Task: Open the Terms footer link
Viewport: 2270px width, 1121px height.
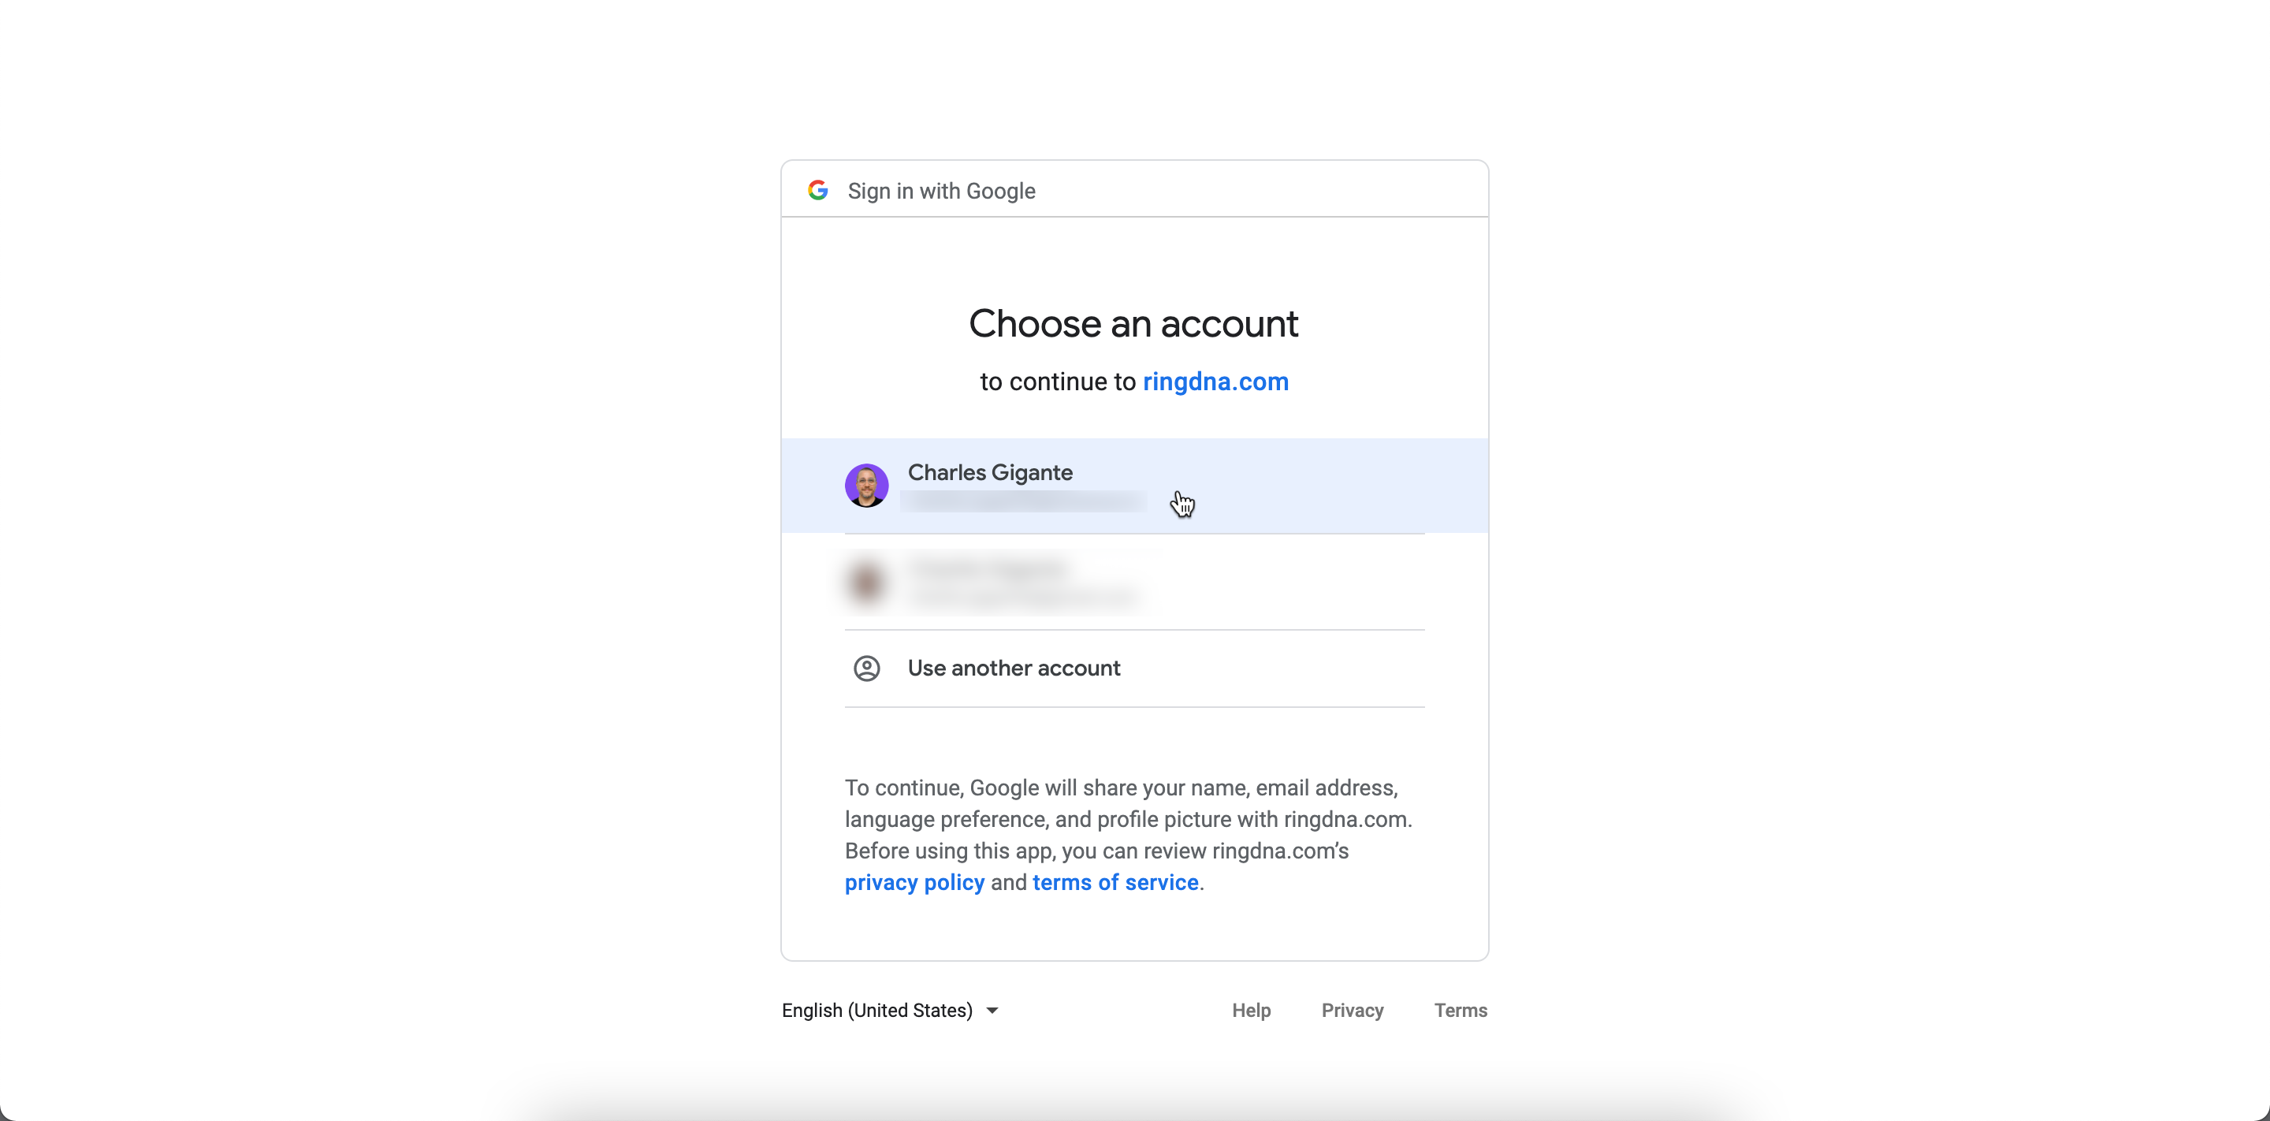Action: pos(1461,1010)
